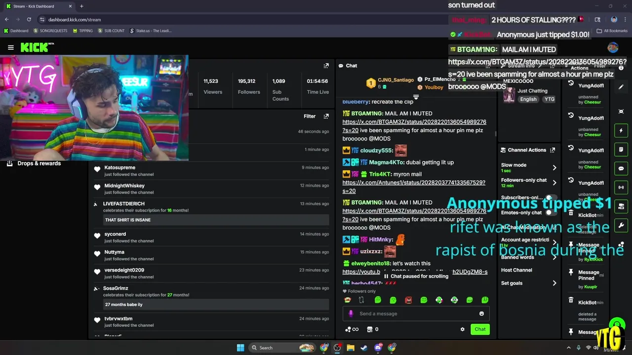This screenshot has width=632, height=355.
Task: Open the chat settings gear icon
Action: pos(462,329)
